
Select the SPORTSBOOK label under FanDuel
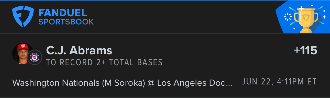click(66, 22)
